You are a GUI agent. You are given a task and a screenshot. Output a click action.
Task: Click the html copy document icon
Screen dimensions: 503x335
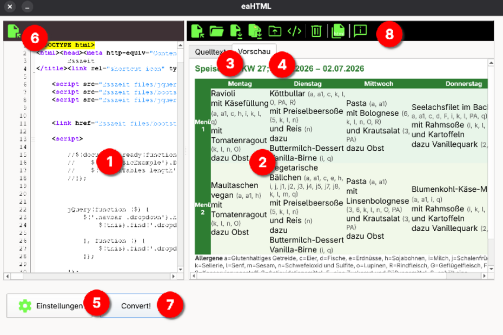tap(338, 31)
